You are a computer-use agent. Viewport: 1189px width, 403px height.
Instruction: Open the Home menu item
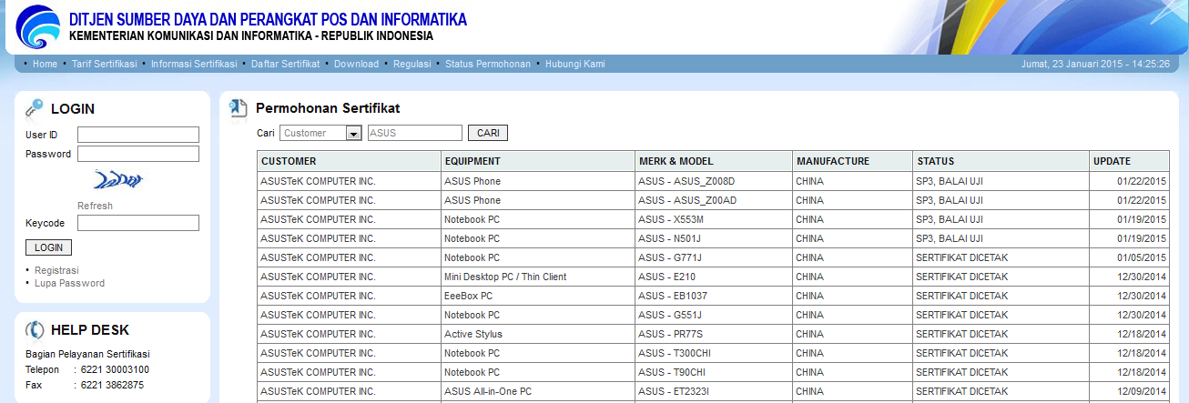point(45,64)
